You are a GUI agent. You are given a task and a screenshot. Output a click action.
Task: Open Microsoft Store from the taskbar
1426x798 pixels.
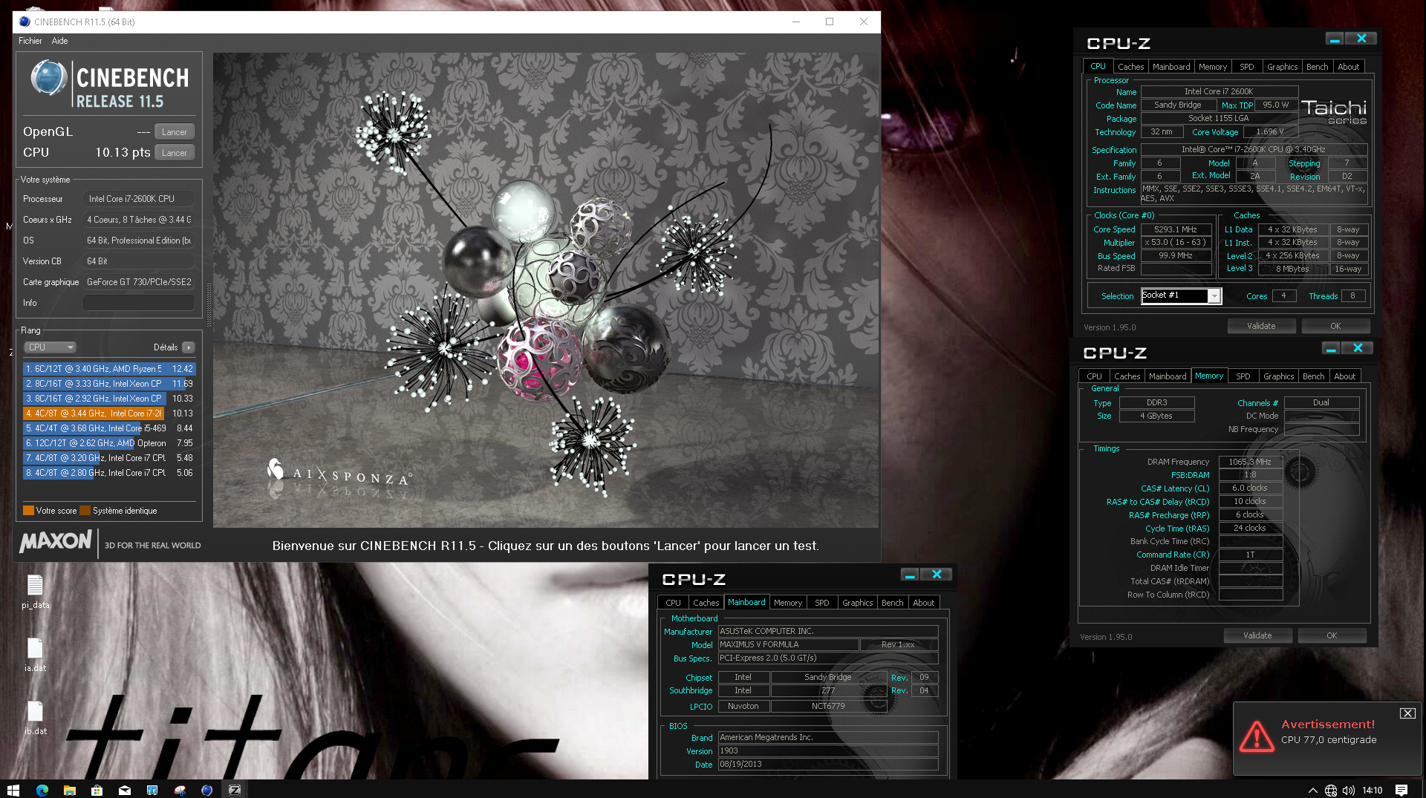[97, 790]
